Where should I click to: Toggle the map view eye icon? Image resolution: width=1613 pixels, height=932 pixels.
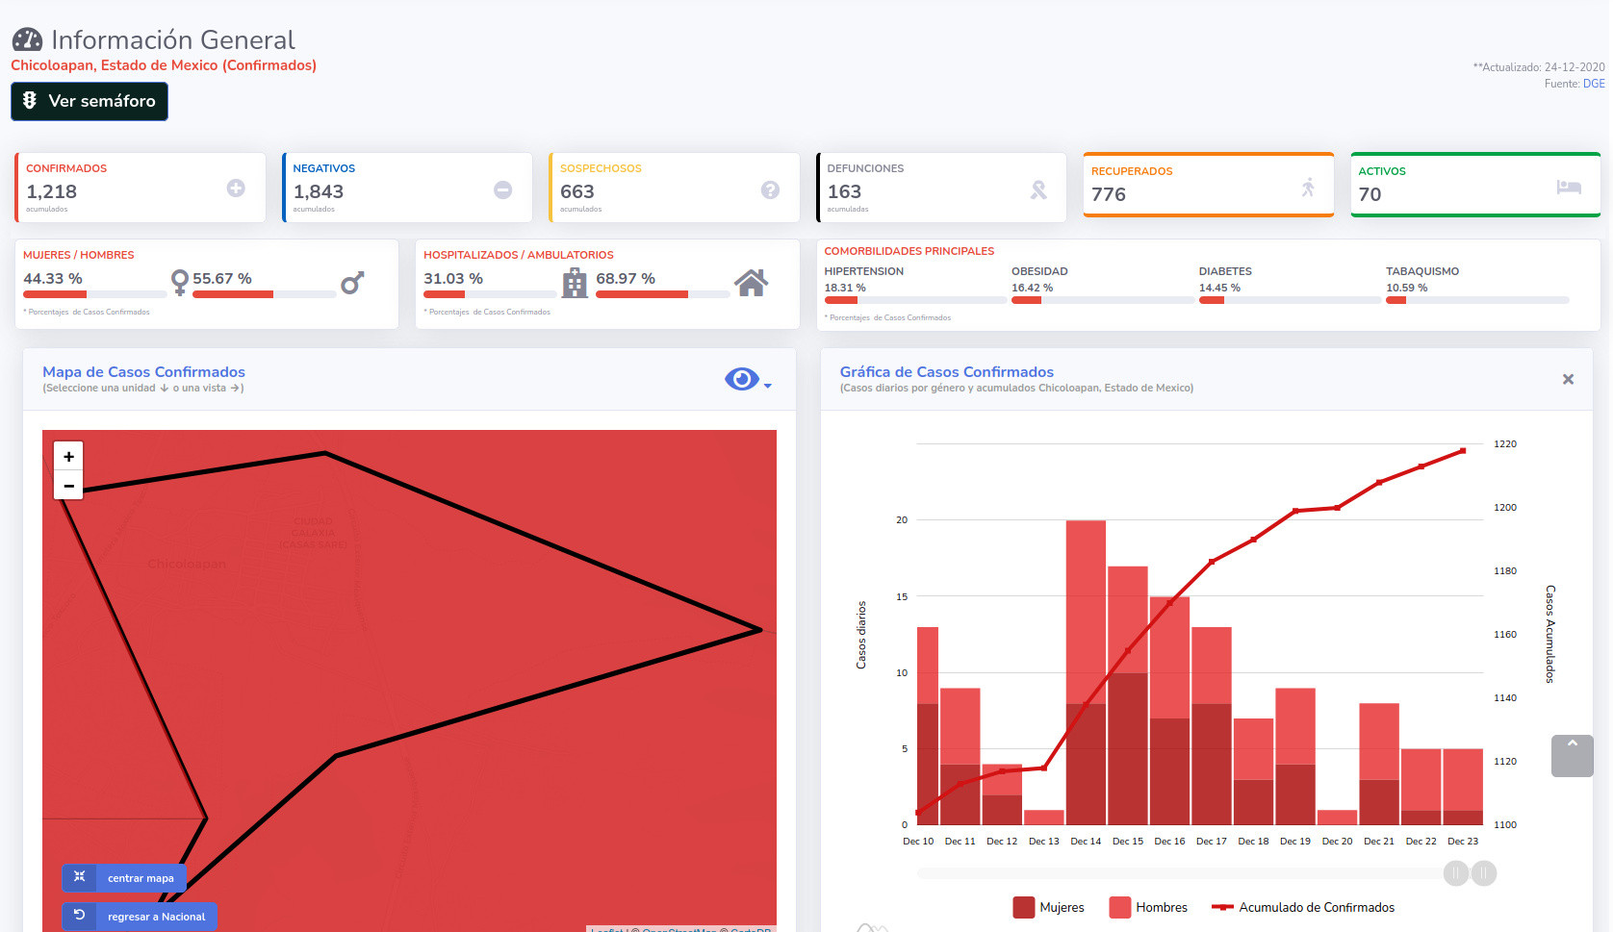point(741,379)
